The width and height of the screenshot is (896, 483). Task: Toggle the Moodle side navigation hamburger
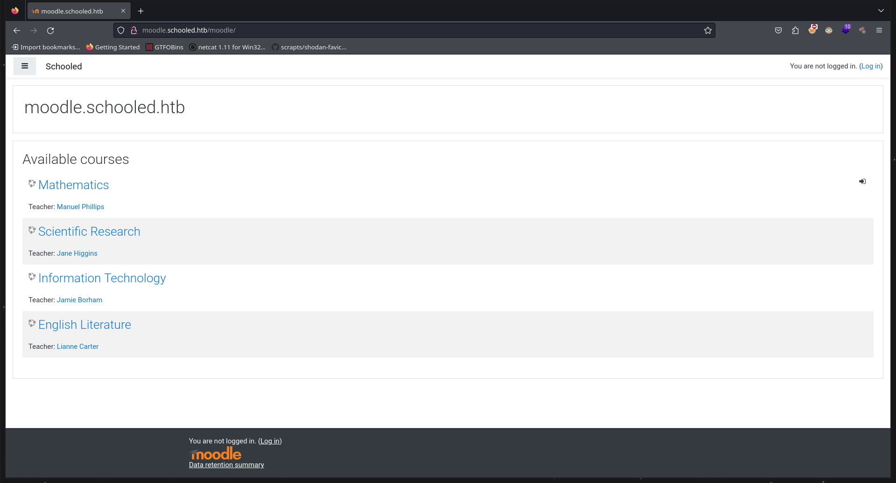coord(25,66)
